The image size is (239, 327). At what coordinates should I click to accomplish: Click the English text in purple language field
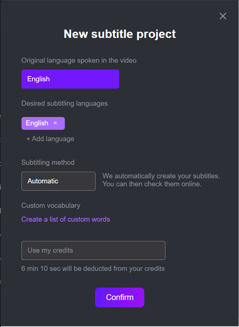click(x=39, y=79)
